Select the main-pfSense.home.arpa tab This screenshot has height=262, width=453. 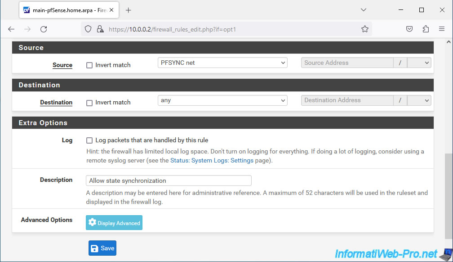69,10
